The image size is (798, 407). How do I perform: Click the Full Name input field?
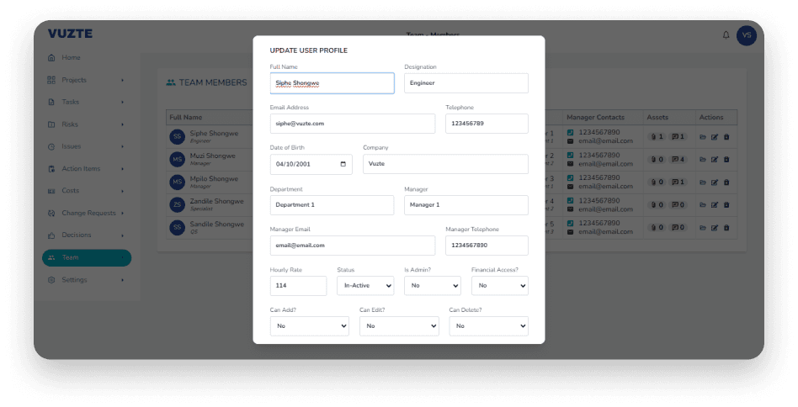[x=332, y=83]
